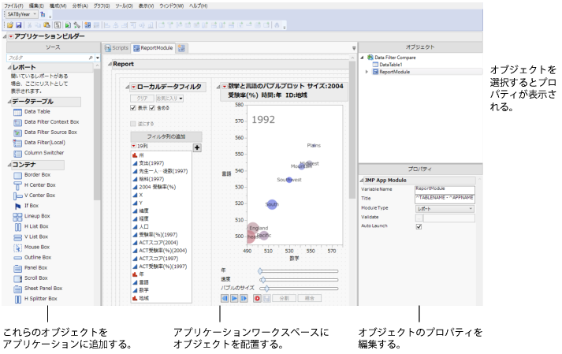
Task: Collapse the レポート section in sources
Action: pos(9,68)
